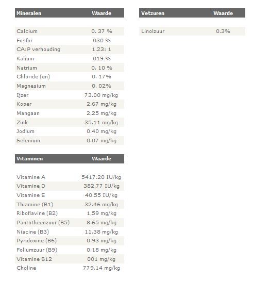Click the Selenium value 0.07 mg/kg
The height and width of the screenshot is (297, 253).
click(102, 141)
